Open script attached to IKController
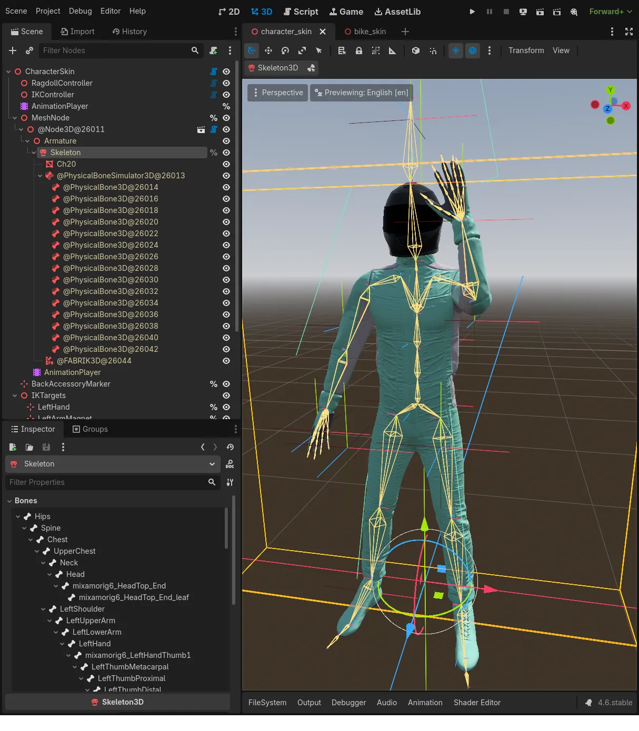Image resolution: width=639 pixels, height=731 pixels. point(214,95)
